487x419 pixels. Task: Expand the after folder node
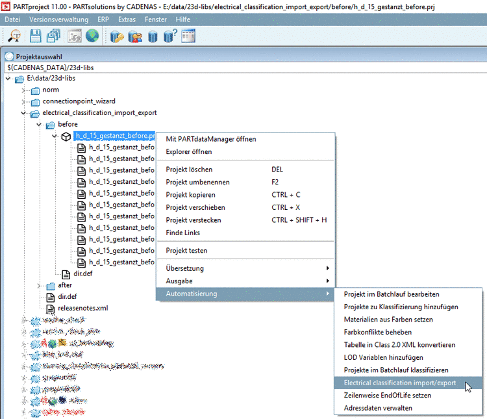(39, 286)
